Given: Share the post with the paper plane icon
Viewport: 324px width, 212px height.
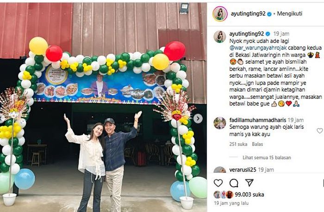Looking at the screenshot, I should pos(249,182).
